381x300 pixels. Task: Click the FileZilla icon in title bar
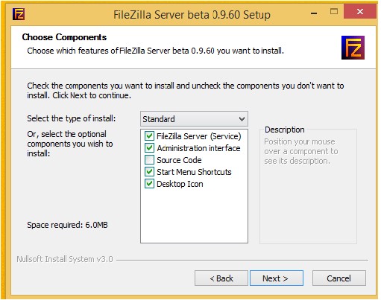coord(19,14)
